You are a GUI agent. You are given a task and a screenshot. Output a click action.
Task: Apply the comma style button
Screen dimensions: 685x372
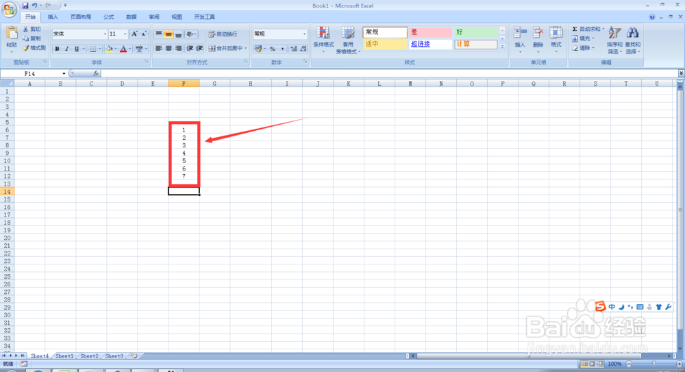(x=283, y=49)
